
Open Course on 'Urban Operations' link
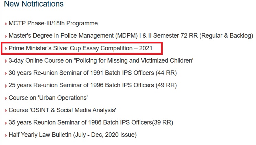click(48, 98)
